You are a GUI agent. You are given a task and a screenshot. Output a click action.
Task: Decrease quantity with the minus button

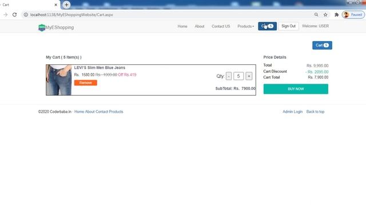(229, 76)
